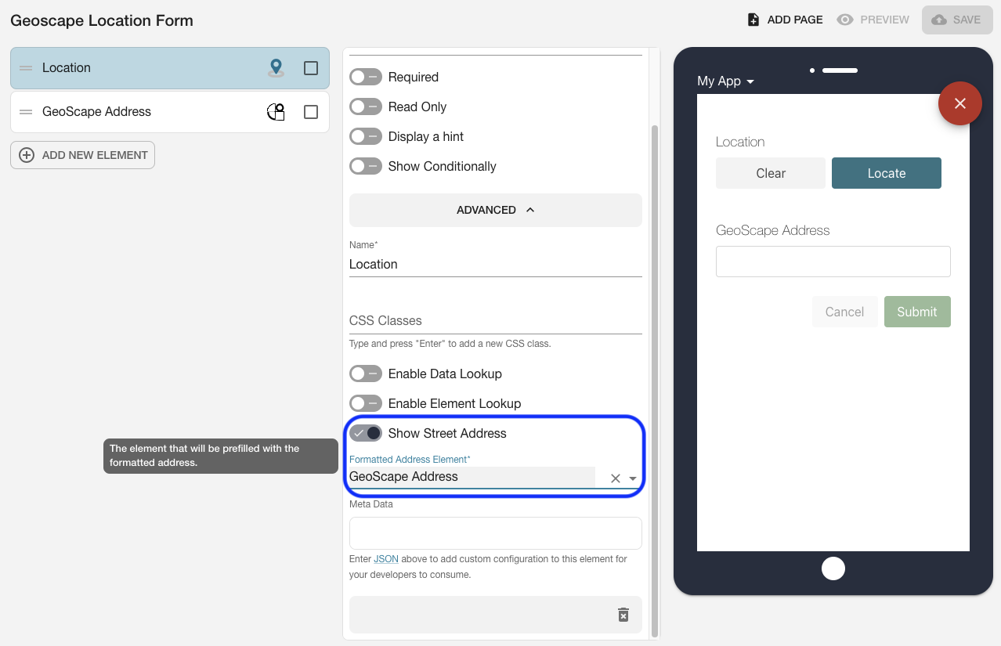Toggle the Read Only switch

[366, 106]
